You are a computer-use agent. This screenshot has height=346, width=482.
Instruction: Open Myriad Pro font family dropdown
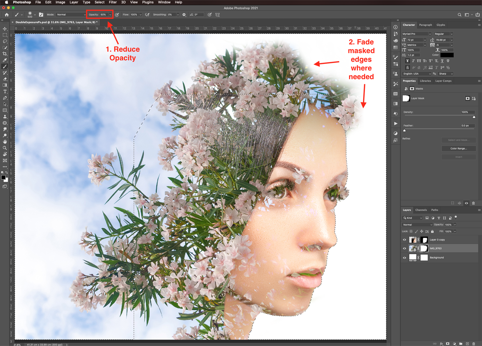(x=417, y=34)
